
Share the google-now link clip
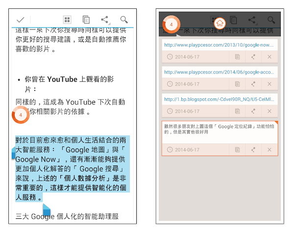click(253, 57)
